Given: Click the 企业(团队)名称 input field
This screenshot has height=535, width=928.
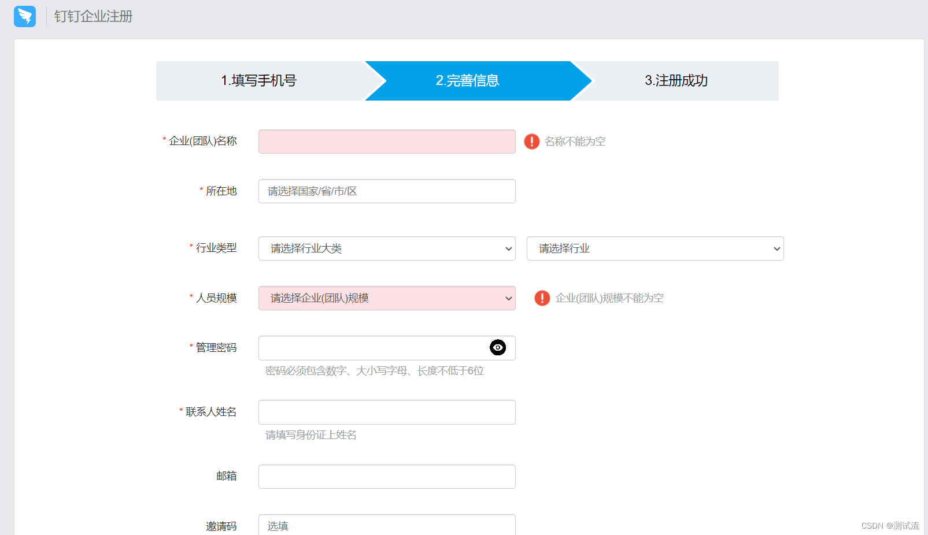Looking at the screenshot, I should pos(387,142).
